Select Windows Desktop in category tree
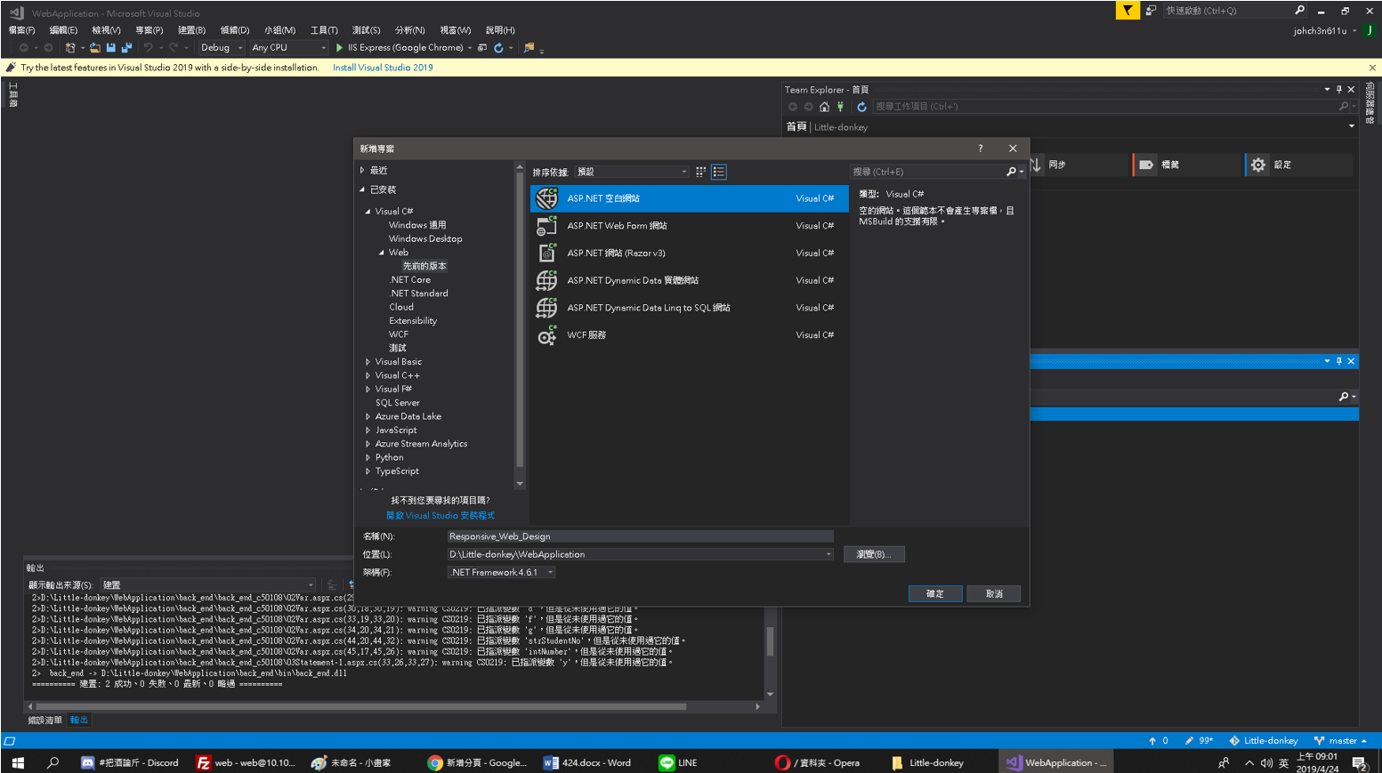The image size is (1382, 773). [x=425, y=239]
